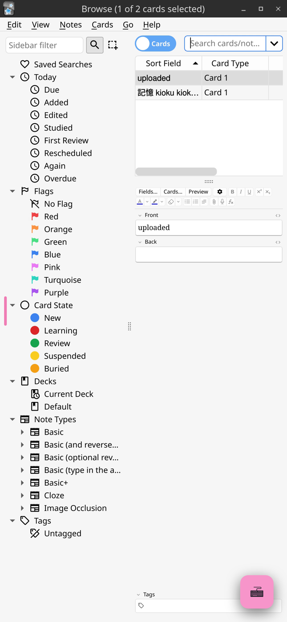
Task: Expand the Cloze note type
Action: click(23, 495)
